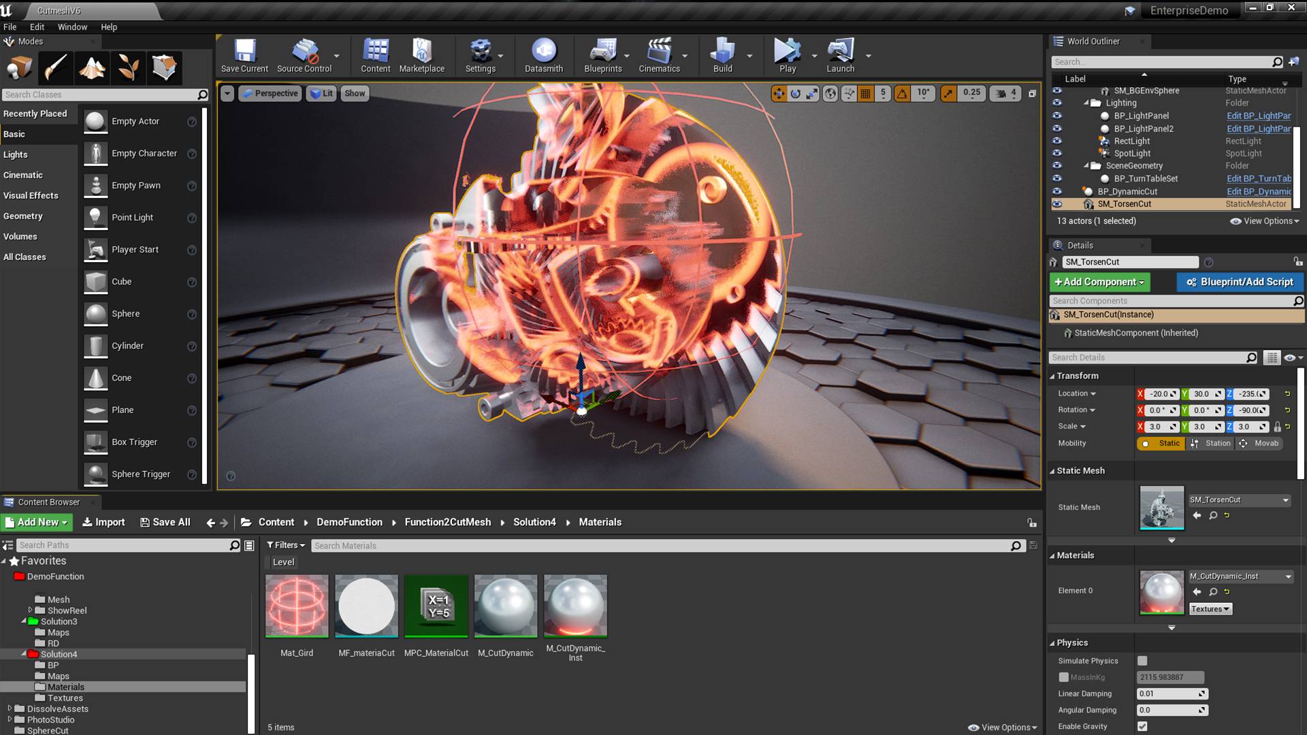Select Landscape mode icon

[92, 67]
